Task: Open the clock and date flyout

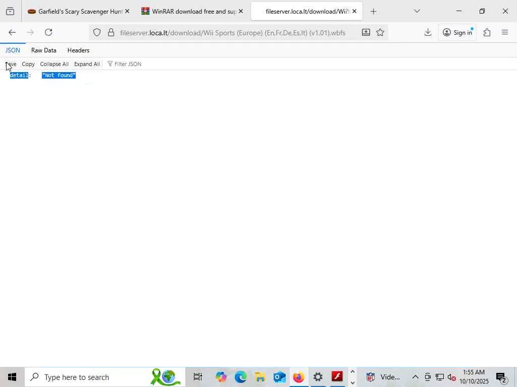Action: click(474, 377)
